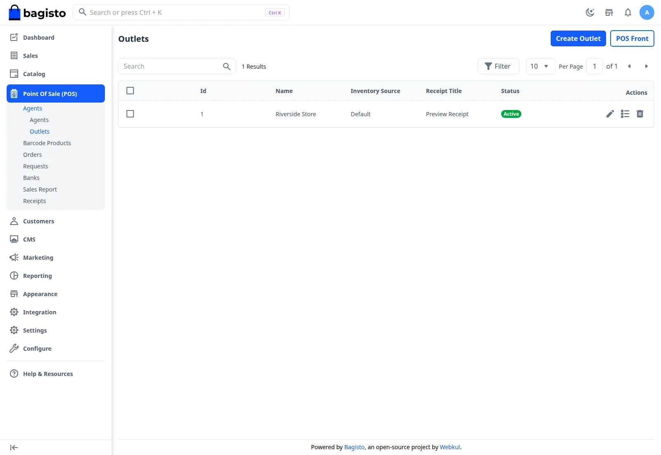
Task: Open the storefront icon in header
Action: (609, 12)
